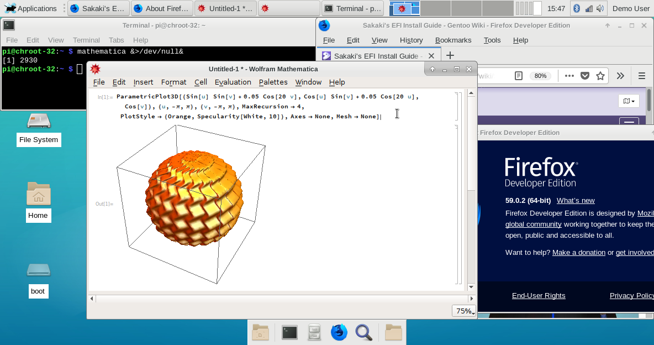This screenshot has height=345, width=654.
Task: Click horizontal scrollbar right arrow in Mathematica
Action: [472, 299]
